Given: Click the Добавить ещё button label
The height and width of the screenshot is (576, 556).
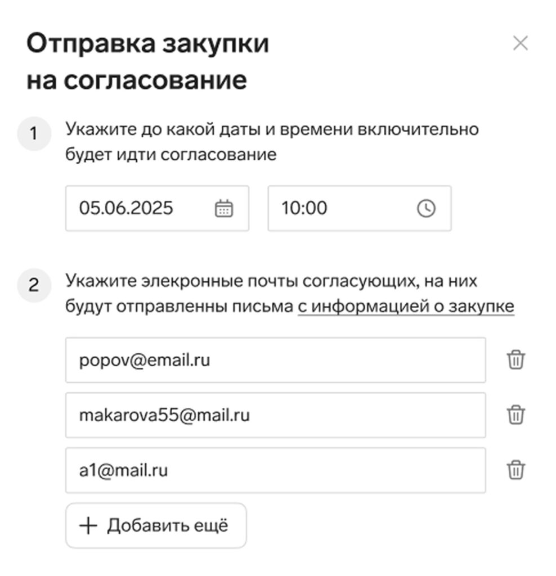Looking at the screenshot, I should coord(168,526).
